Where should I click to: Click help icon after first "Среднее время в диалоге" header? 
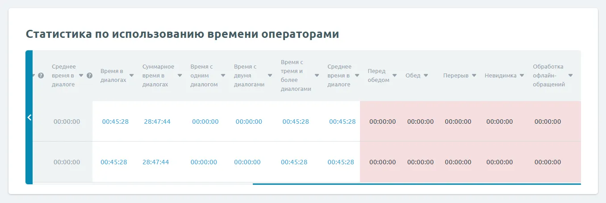point(89,76)
